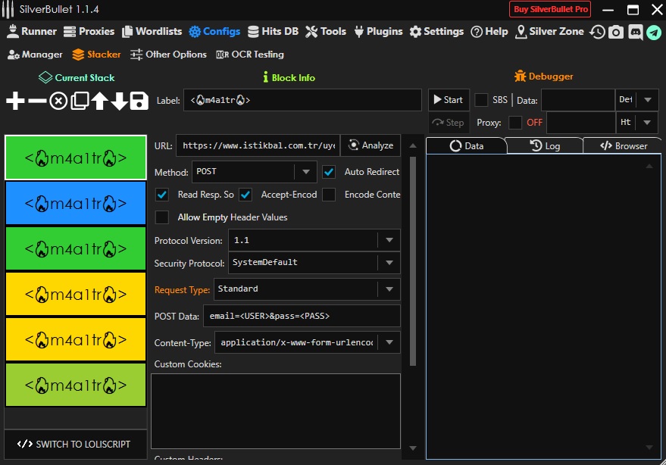Toggle the SBS checkbox
This screenshot has height=465, width=666.
pyautogui.click(x=481, y=100)
